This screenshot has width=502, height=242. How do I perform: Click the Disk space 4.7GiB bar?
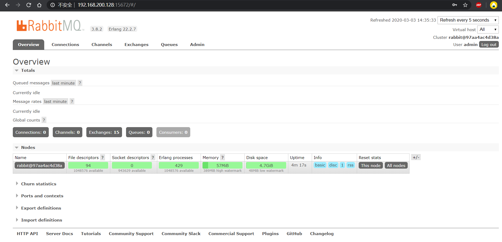pos(266,165)
